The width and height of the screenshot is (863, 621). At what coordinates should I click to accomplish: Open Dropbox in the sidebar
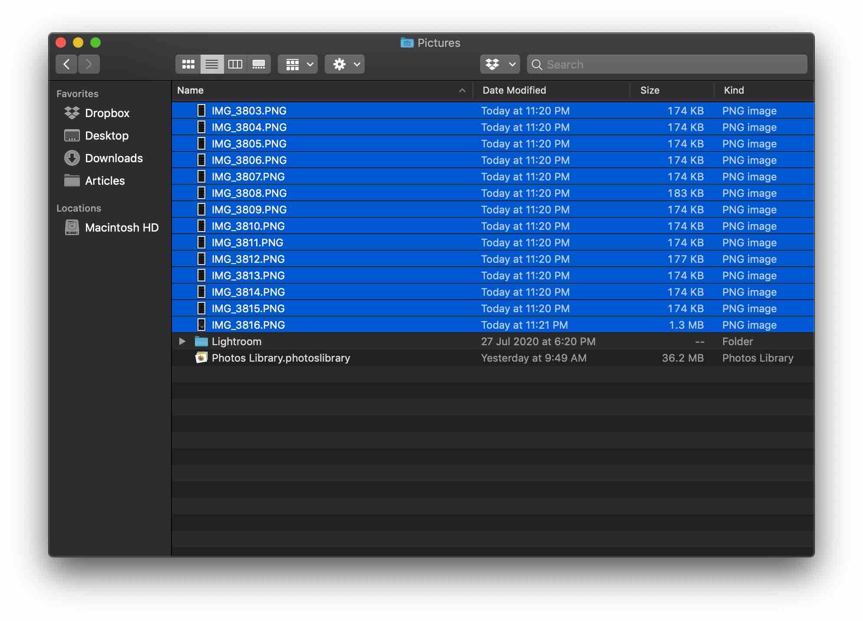click(x=107, y=113)
